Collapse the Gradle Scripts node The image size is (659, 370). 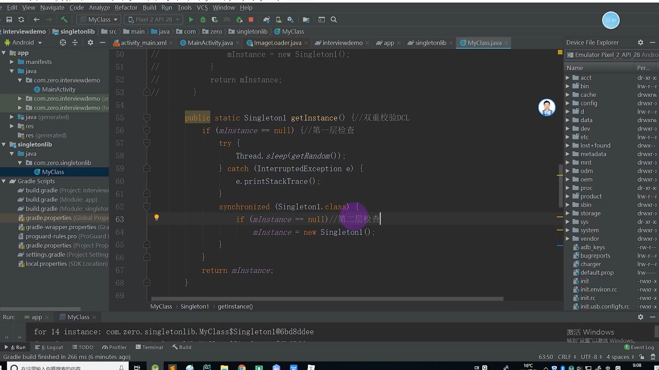tap(4, 181)
